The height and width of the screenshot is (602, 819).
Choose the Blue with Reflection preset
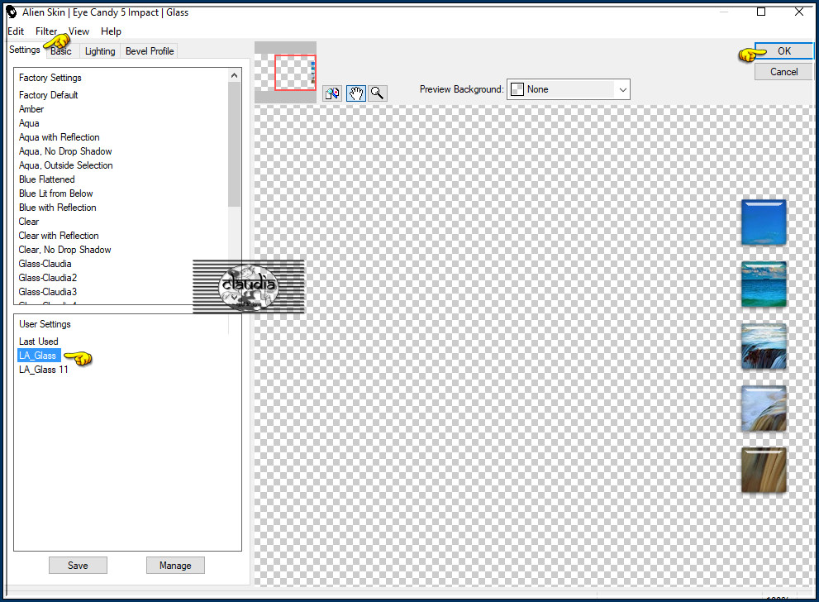58,208
